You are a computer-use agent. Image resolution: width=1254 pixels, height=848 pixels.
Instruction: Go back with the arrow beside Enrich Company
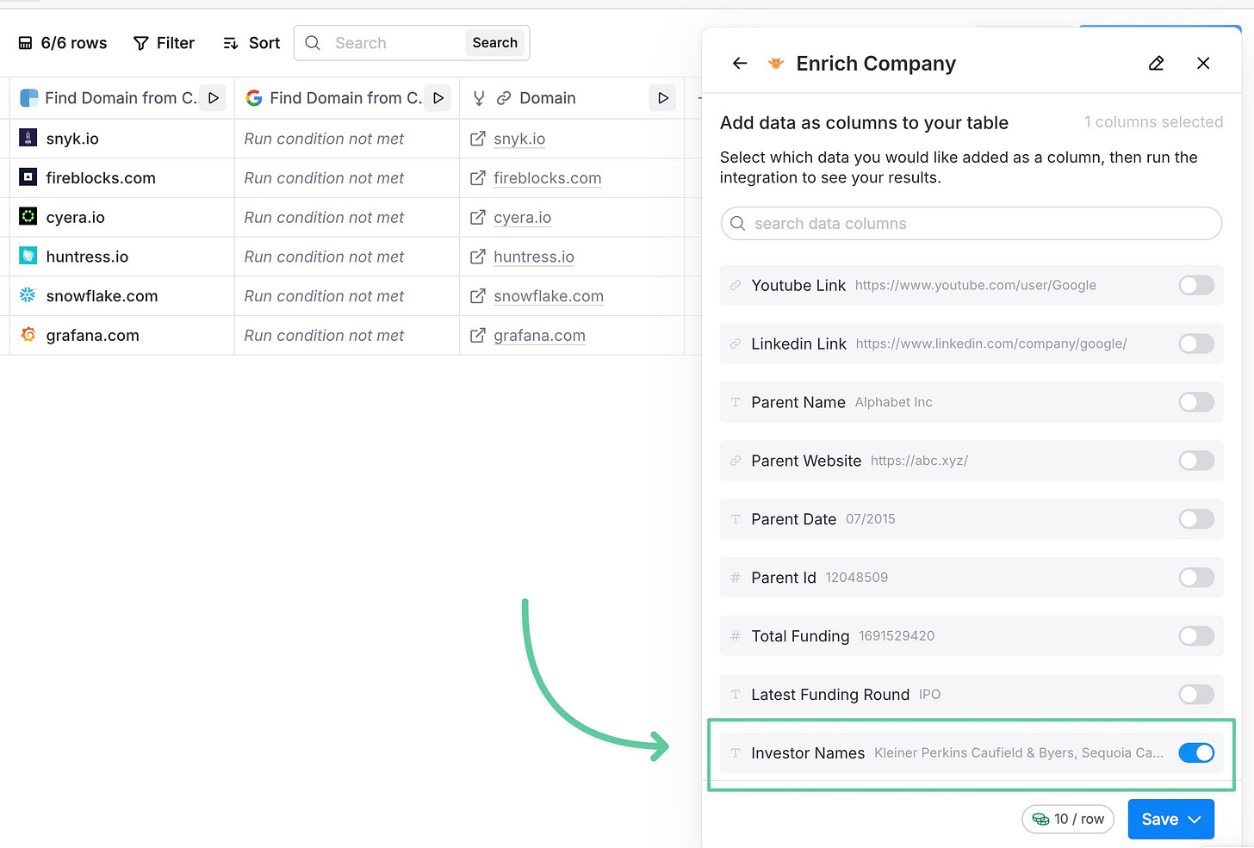[x=740, y=63]
